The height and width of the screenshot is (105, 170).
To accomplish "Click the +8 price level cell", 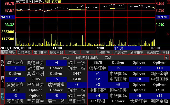I will 139,79.
